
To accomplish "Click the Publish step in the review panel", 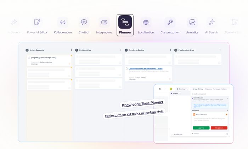I will 195,134.
